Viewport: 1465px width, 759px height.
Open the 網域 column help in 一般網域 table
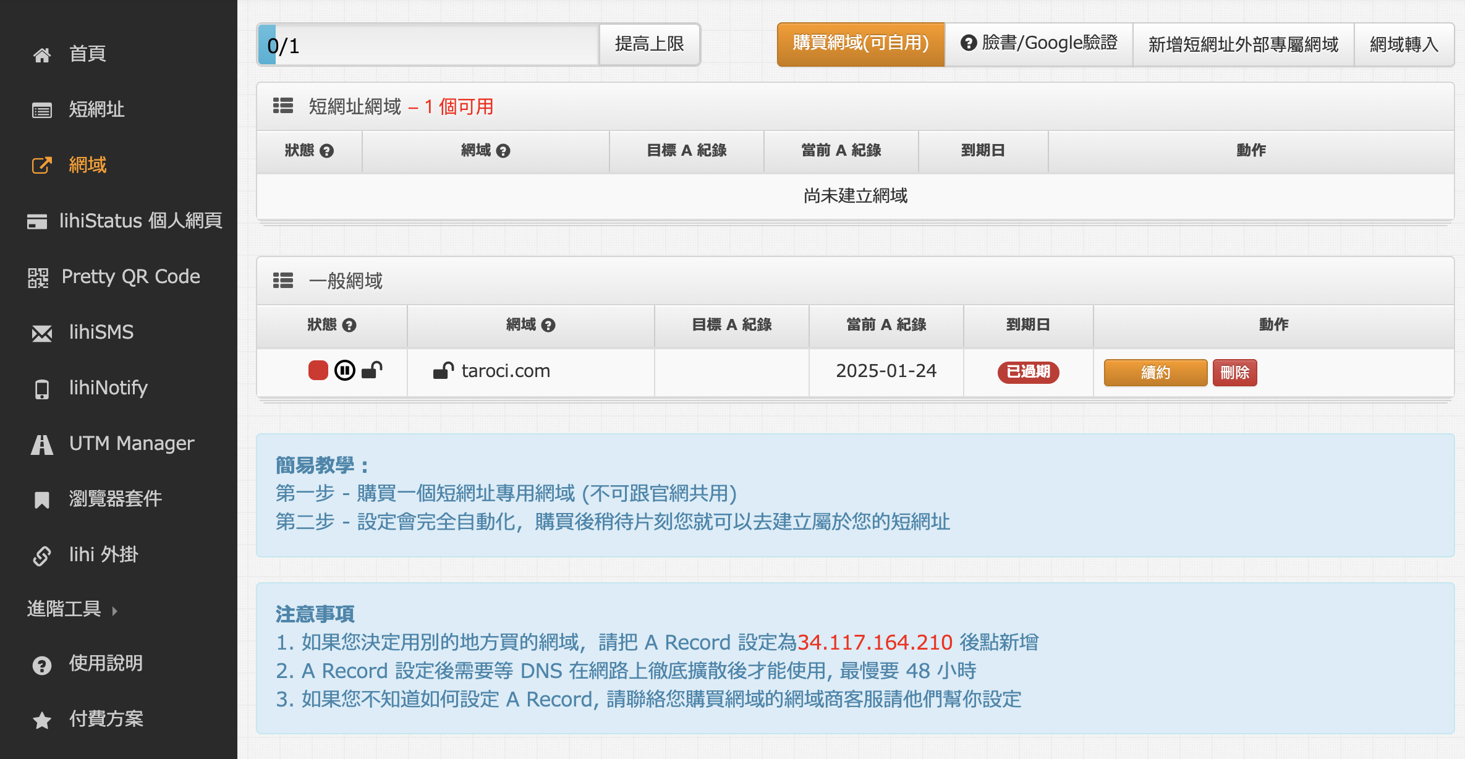pos(548,325)
